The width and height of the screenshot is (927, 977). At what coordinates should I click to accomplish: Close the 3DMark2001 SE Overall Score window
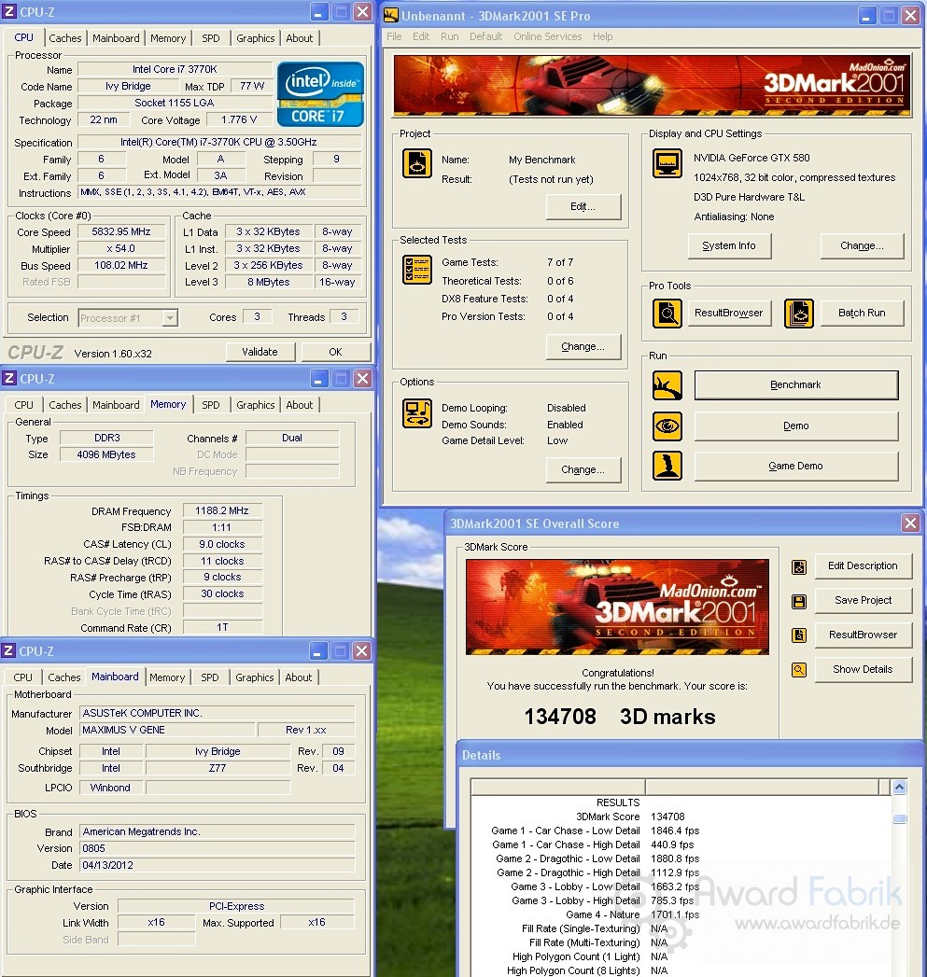click(x=910, y=523)
